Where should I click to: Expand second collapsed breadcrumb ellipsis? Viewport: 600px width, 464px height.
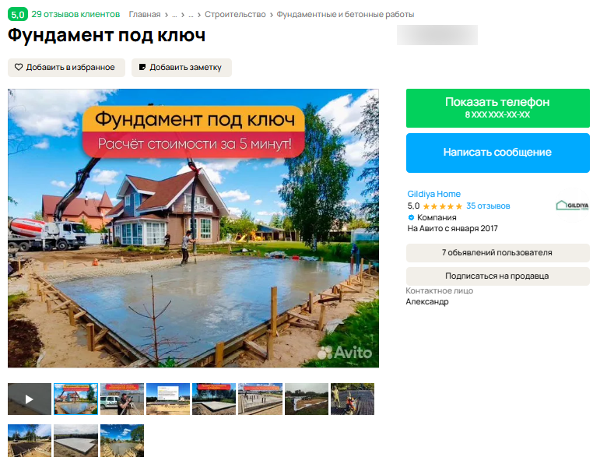189,15
